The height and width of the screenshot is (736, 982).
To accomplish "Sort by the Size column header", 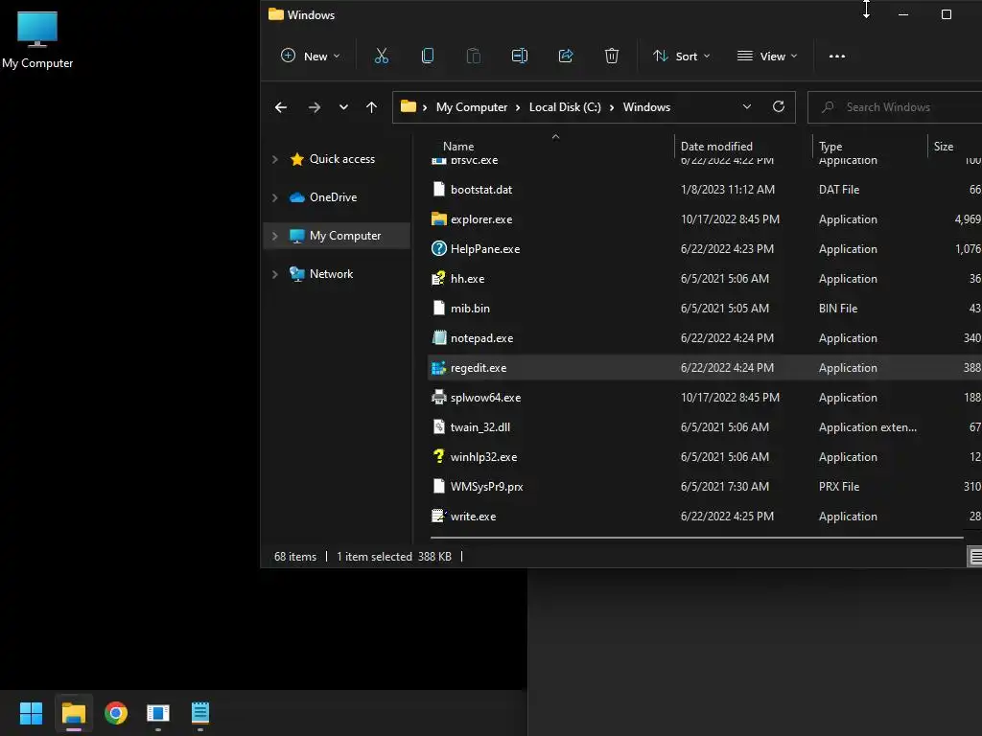I will coord(944,146).
